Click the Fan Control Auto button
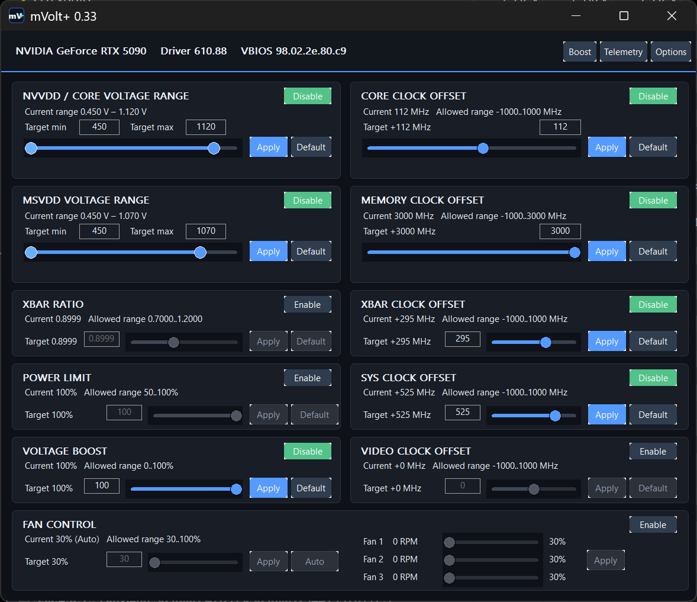Viewport: 697px width, 602px height. 315,561
